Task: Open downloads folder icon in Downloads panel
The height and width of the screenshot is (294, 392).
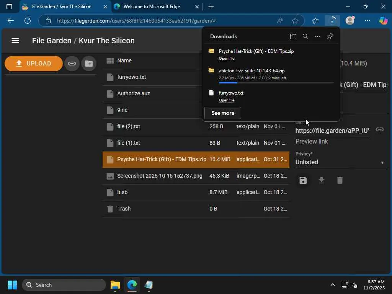Action: click(293, 36)
